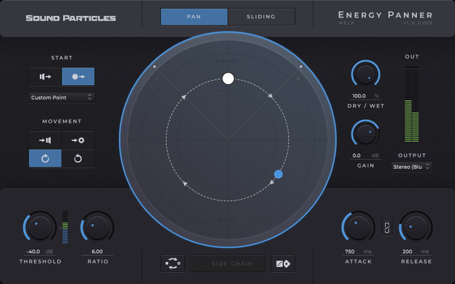Viewport: 455px width, 284px height.
Task: Click the threshold input level meter
Action: point(65,227)
